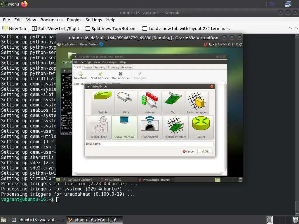Click the guest trash icon
The height and width of the screenshot is (224, 299).
pyautogui.click(x=241, y=180)
